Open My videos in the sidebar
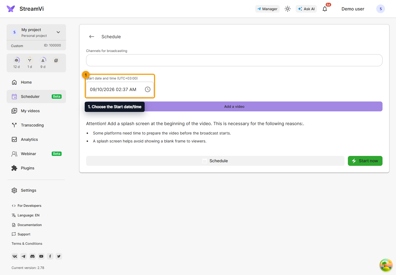 point(36,111)
